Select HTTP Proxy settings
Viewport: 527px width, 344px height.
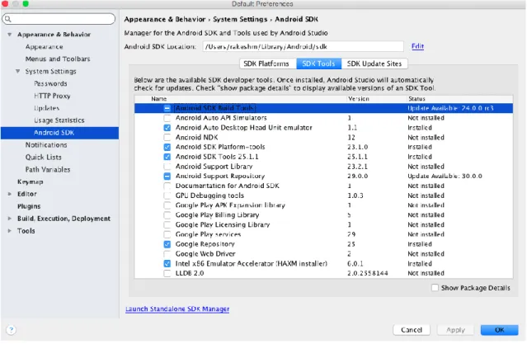(52, 96)
